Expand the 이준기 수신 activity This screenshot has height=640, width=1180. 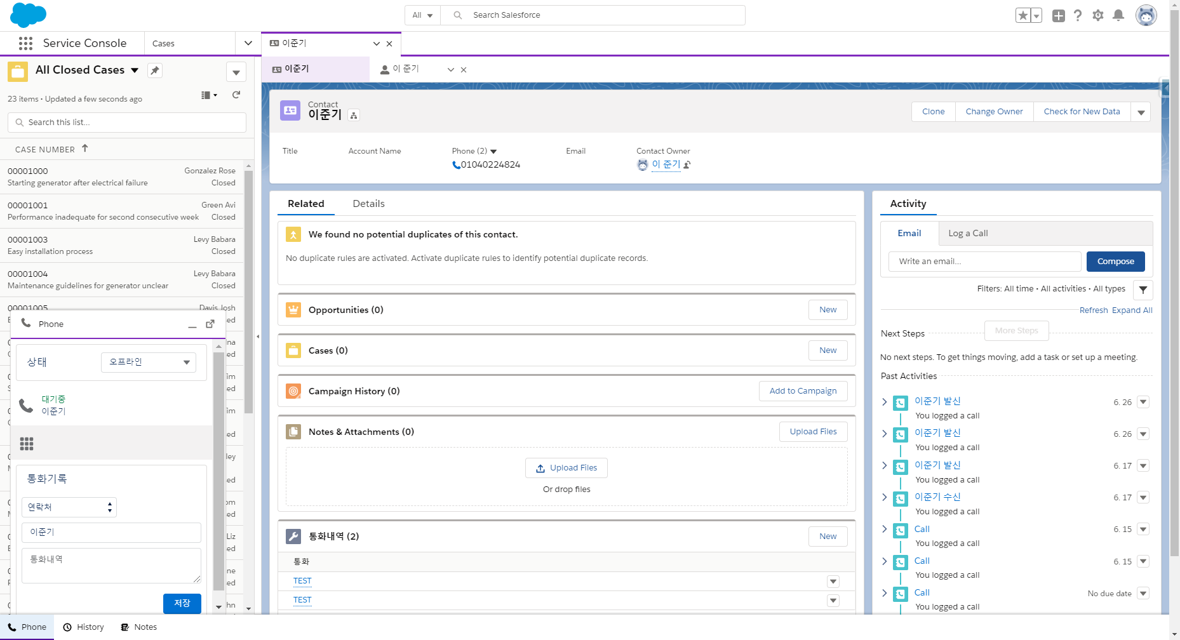885,497
